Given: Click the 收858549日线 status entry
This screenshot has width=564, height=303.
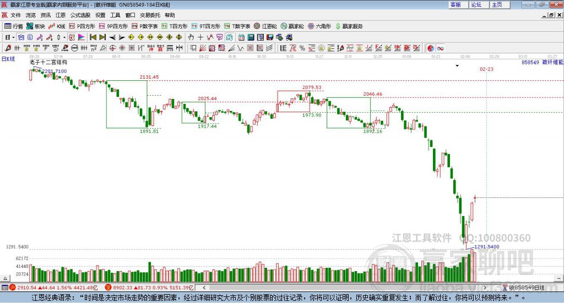Looking at the screenshot, I should click(527, 288).
